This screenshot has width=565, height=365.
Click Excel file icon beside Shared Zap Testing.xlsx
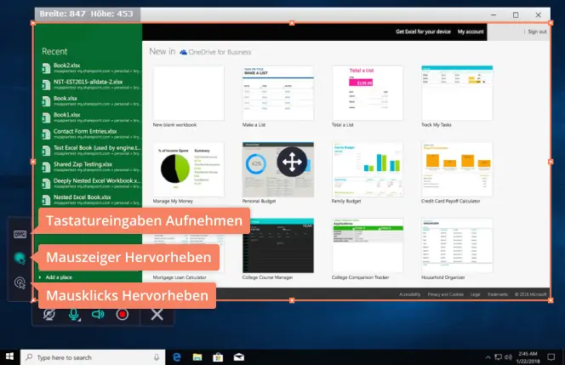(46, 168)
